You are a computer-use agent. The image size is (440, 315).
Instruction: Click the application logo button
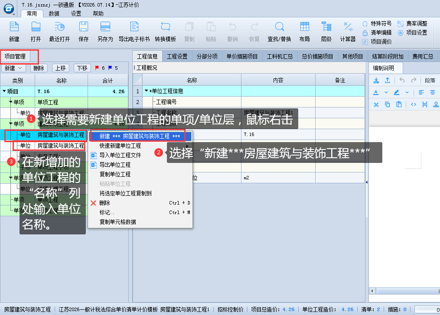click(9, 9)
